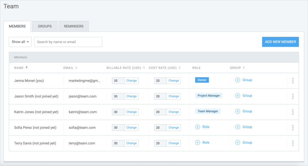Click the email jason@team.com

point(82,96)
